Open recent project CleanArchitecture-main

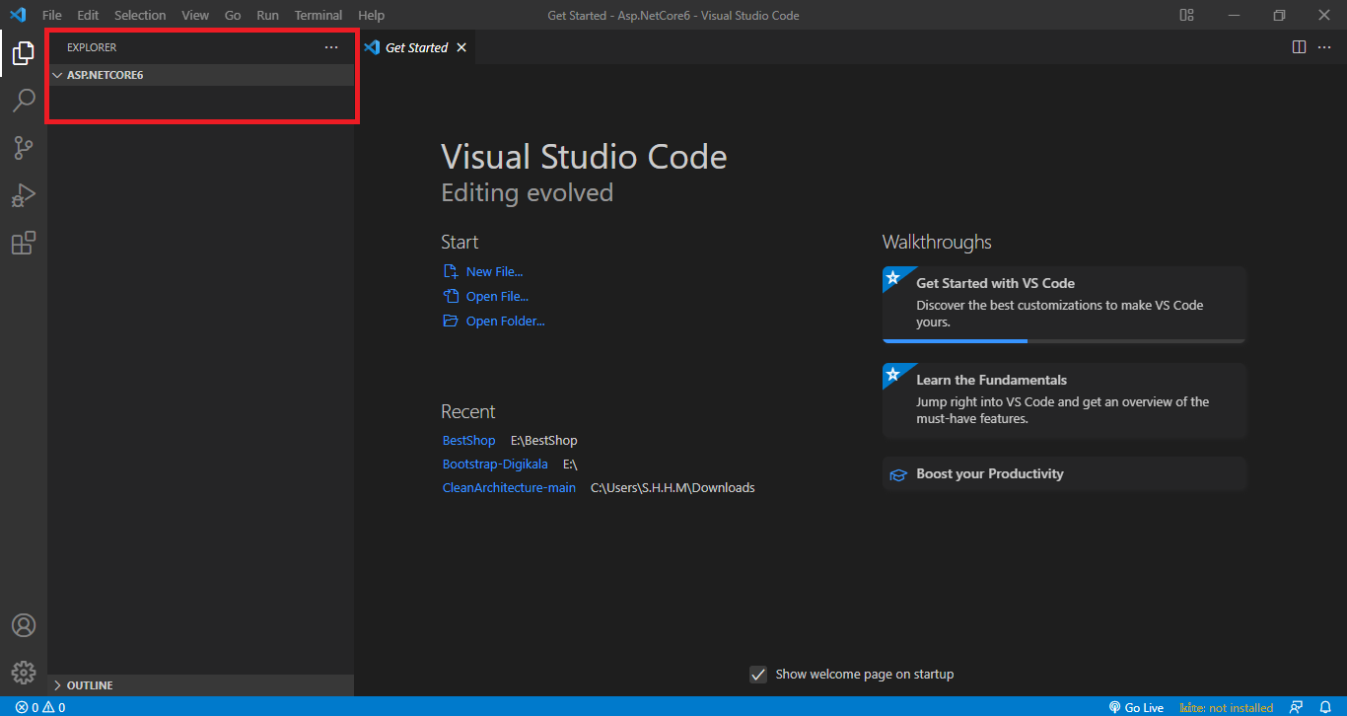(509, 488)
